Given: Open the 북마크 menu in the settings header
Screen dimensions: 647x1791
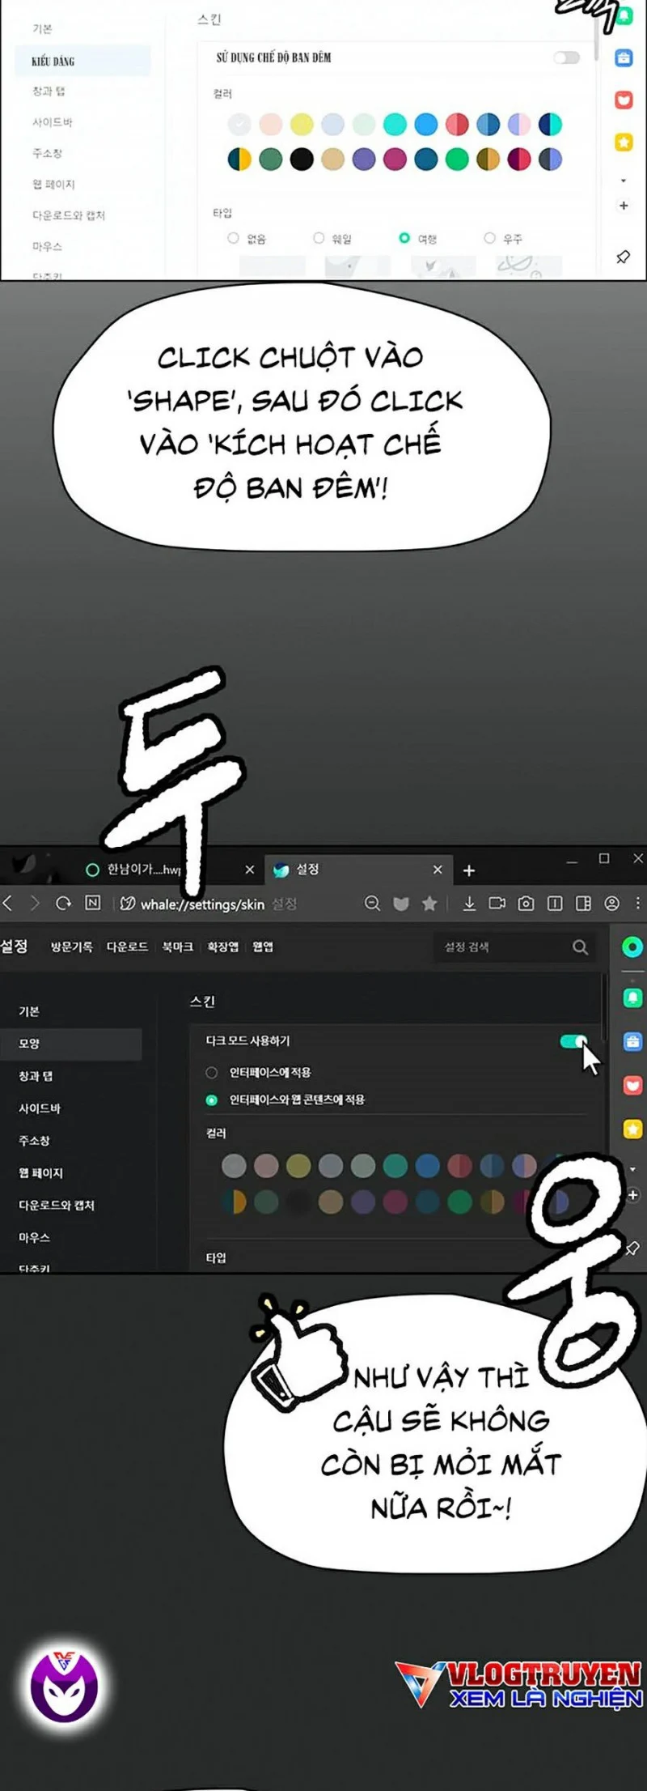Looking at the screenshot, I should (177, 947).
